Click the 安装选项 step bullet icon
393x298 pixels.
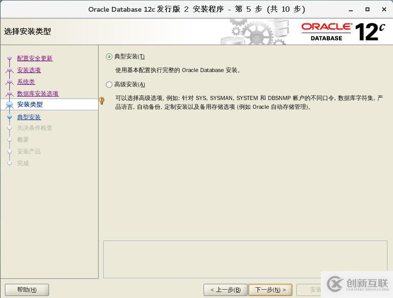pos(9,70)
